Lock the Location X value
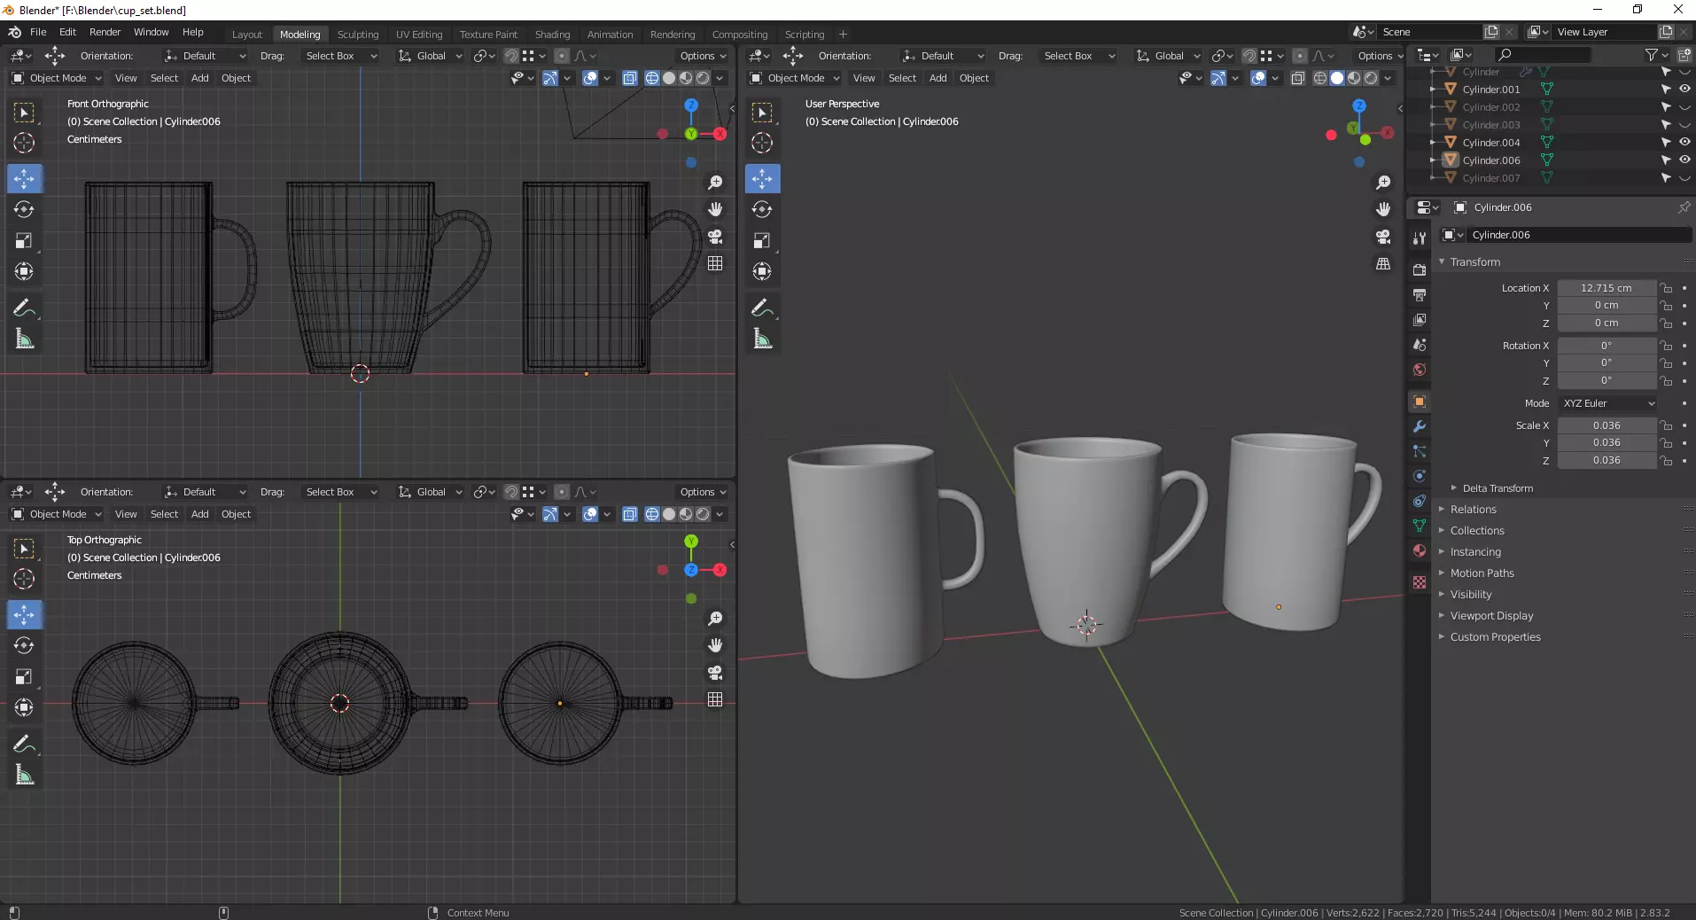1696x920 pixels. click(x=1667, y=288)
